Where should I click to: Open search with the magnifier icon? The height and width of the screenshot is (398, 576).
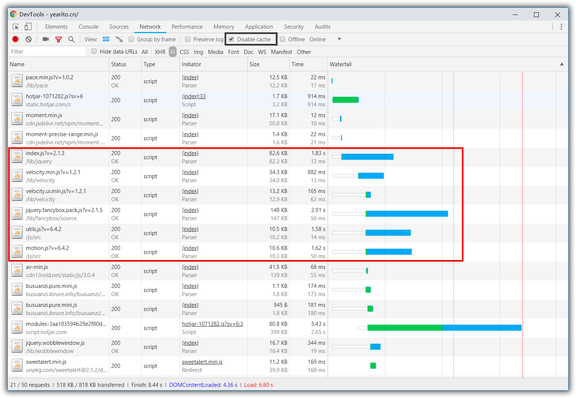71,39
